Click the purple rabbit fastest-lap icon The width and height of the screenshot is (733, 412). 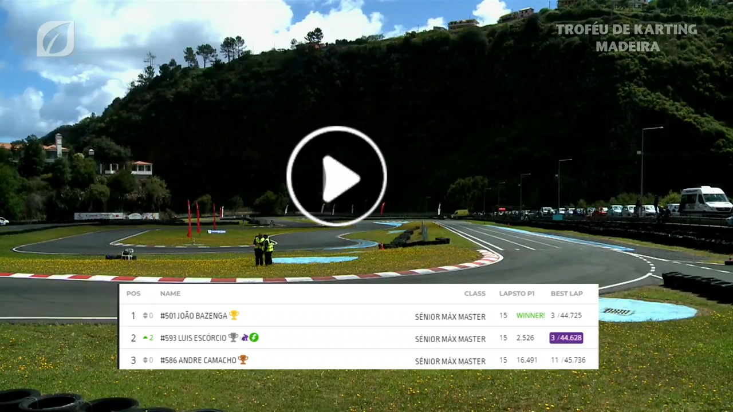[x=245, y=338]
